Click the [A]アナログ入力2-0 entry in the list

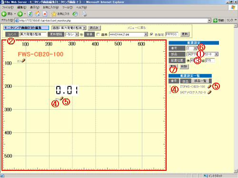193,93
